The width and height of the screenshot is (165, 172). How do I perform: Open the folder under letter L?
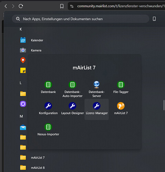click(x=23, y=94)
